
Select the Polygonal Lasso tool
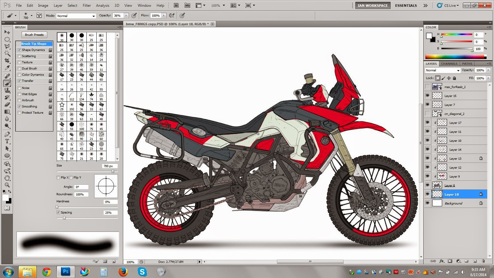click(7, 46)
